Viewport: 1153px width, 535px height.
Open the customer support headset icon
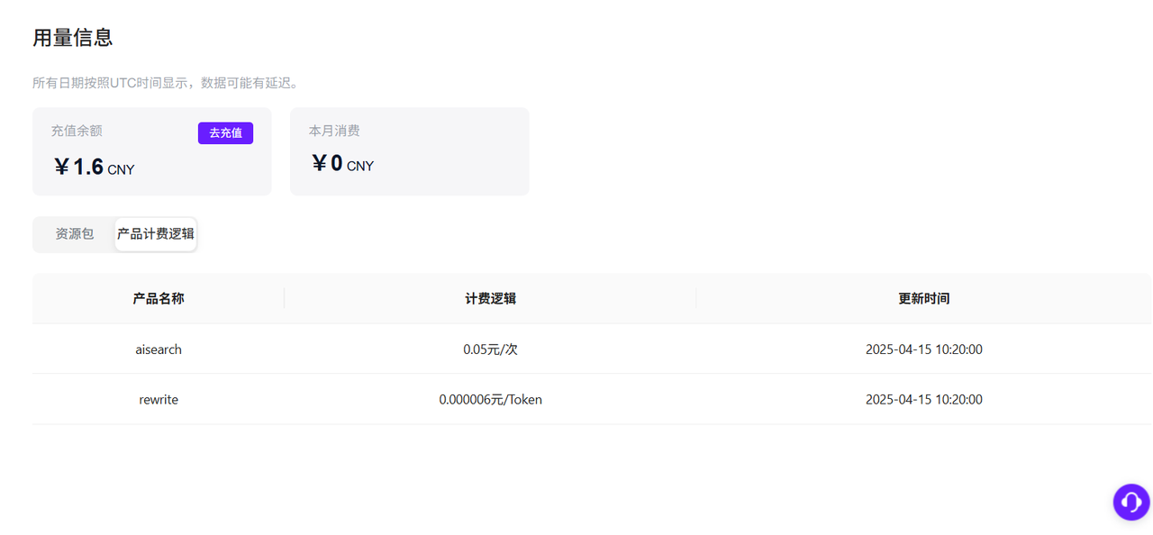1131,502
